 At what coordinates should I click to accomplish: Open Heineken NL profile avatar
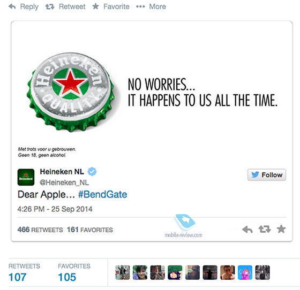click(26, 177)
